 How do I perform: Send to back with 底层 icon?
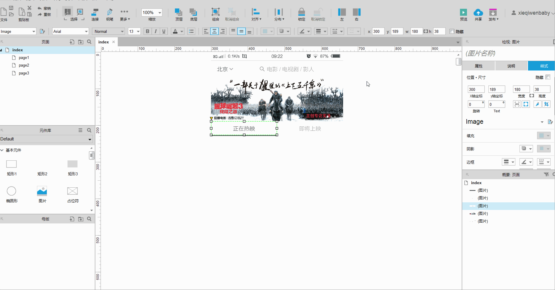pyautogui.click(x=193, y=12)
